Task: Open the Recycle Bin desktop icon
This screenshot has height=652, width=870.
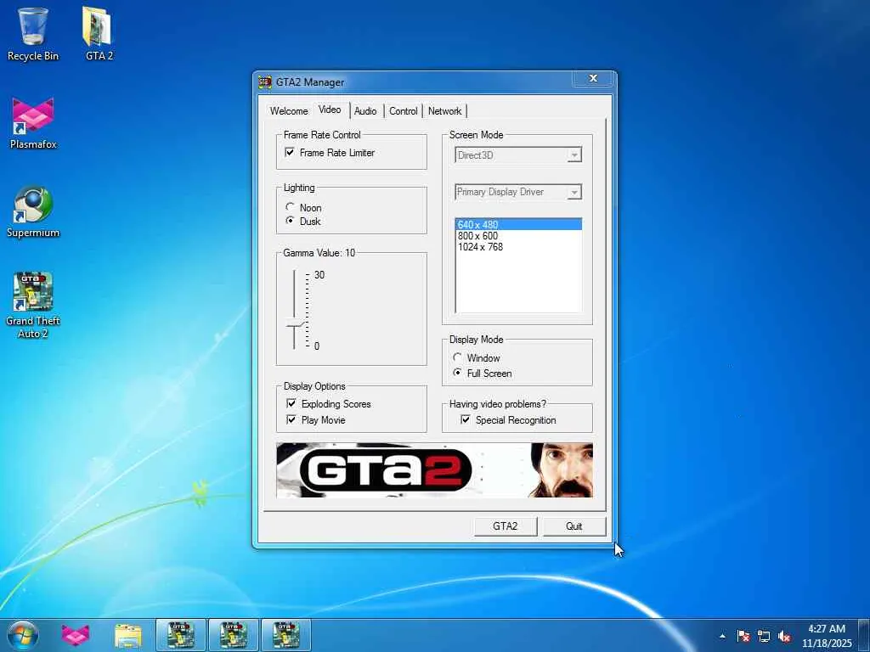Action: point(33,33)
